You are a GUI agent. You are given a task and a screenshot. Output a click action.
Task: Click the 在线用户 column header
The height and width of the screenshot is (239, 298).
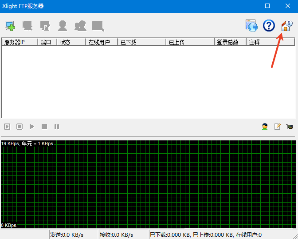click(x=102, y=42)
